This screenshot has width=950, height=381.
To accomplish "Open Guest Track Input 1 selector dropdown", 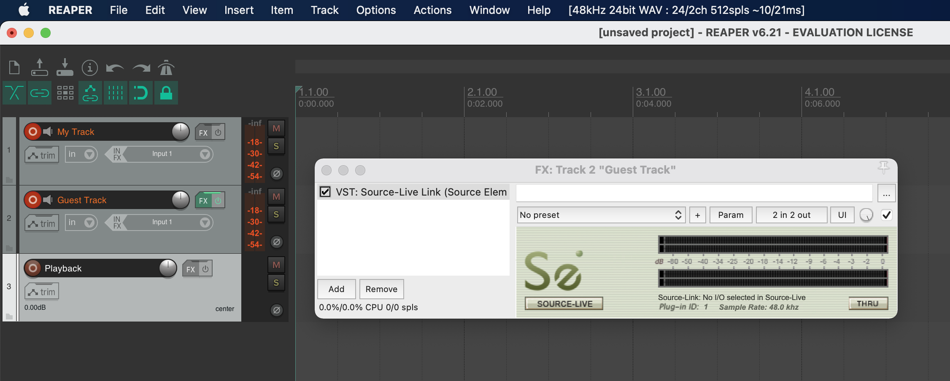I will tap(169, 223).
